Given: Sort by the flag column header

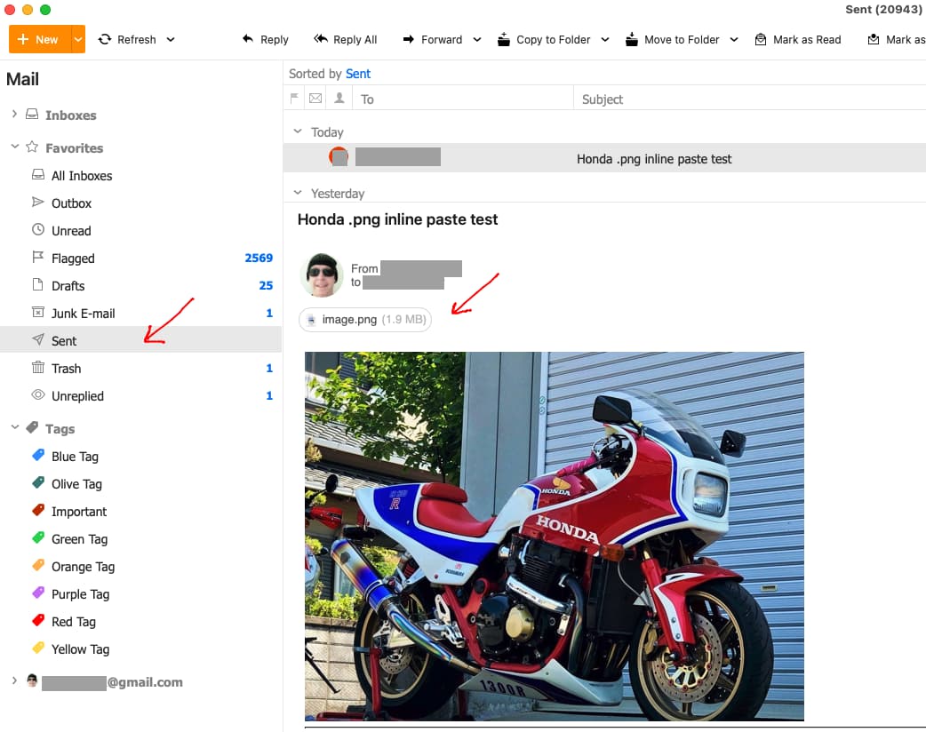Looking at the screenshot, I should [294, 98].
